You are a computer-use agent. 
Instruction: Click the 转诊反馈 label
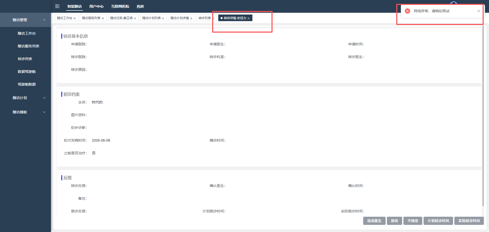click(79, 186)
